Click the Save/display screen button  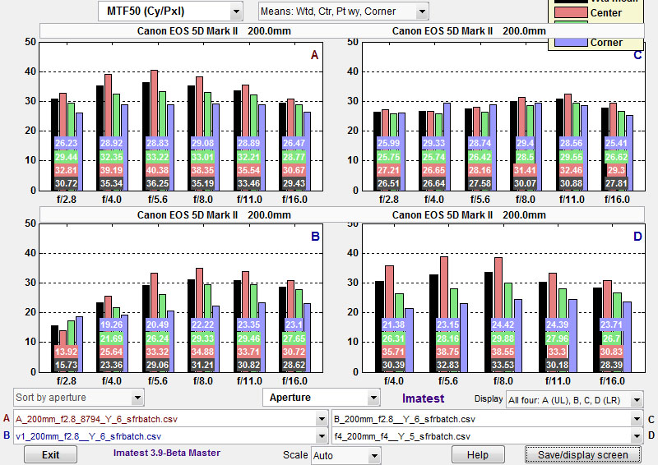pyautogui.click(x=583, y=455)
